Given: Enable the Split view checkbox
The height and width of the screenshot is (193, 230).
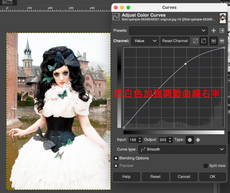Looking at the screenshot, I should click(206, 166).
